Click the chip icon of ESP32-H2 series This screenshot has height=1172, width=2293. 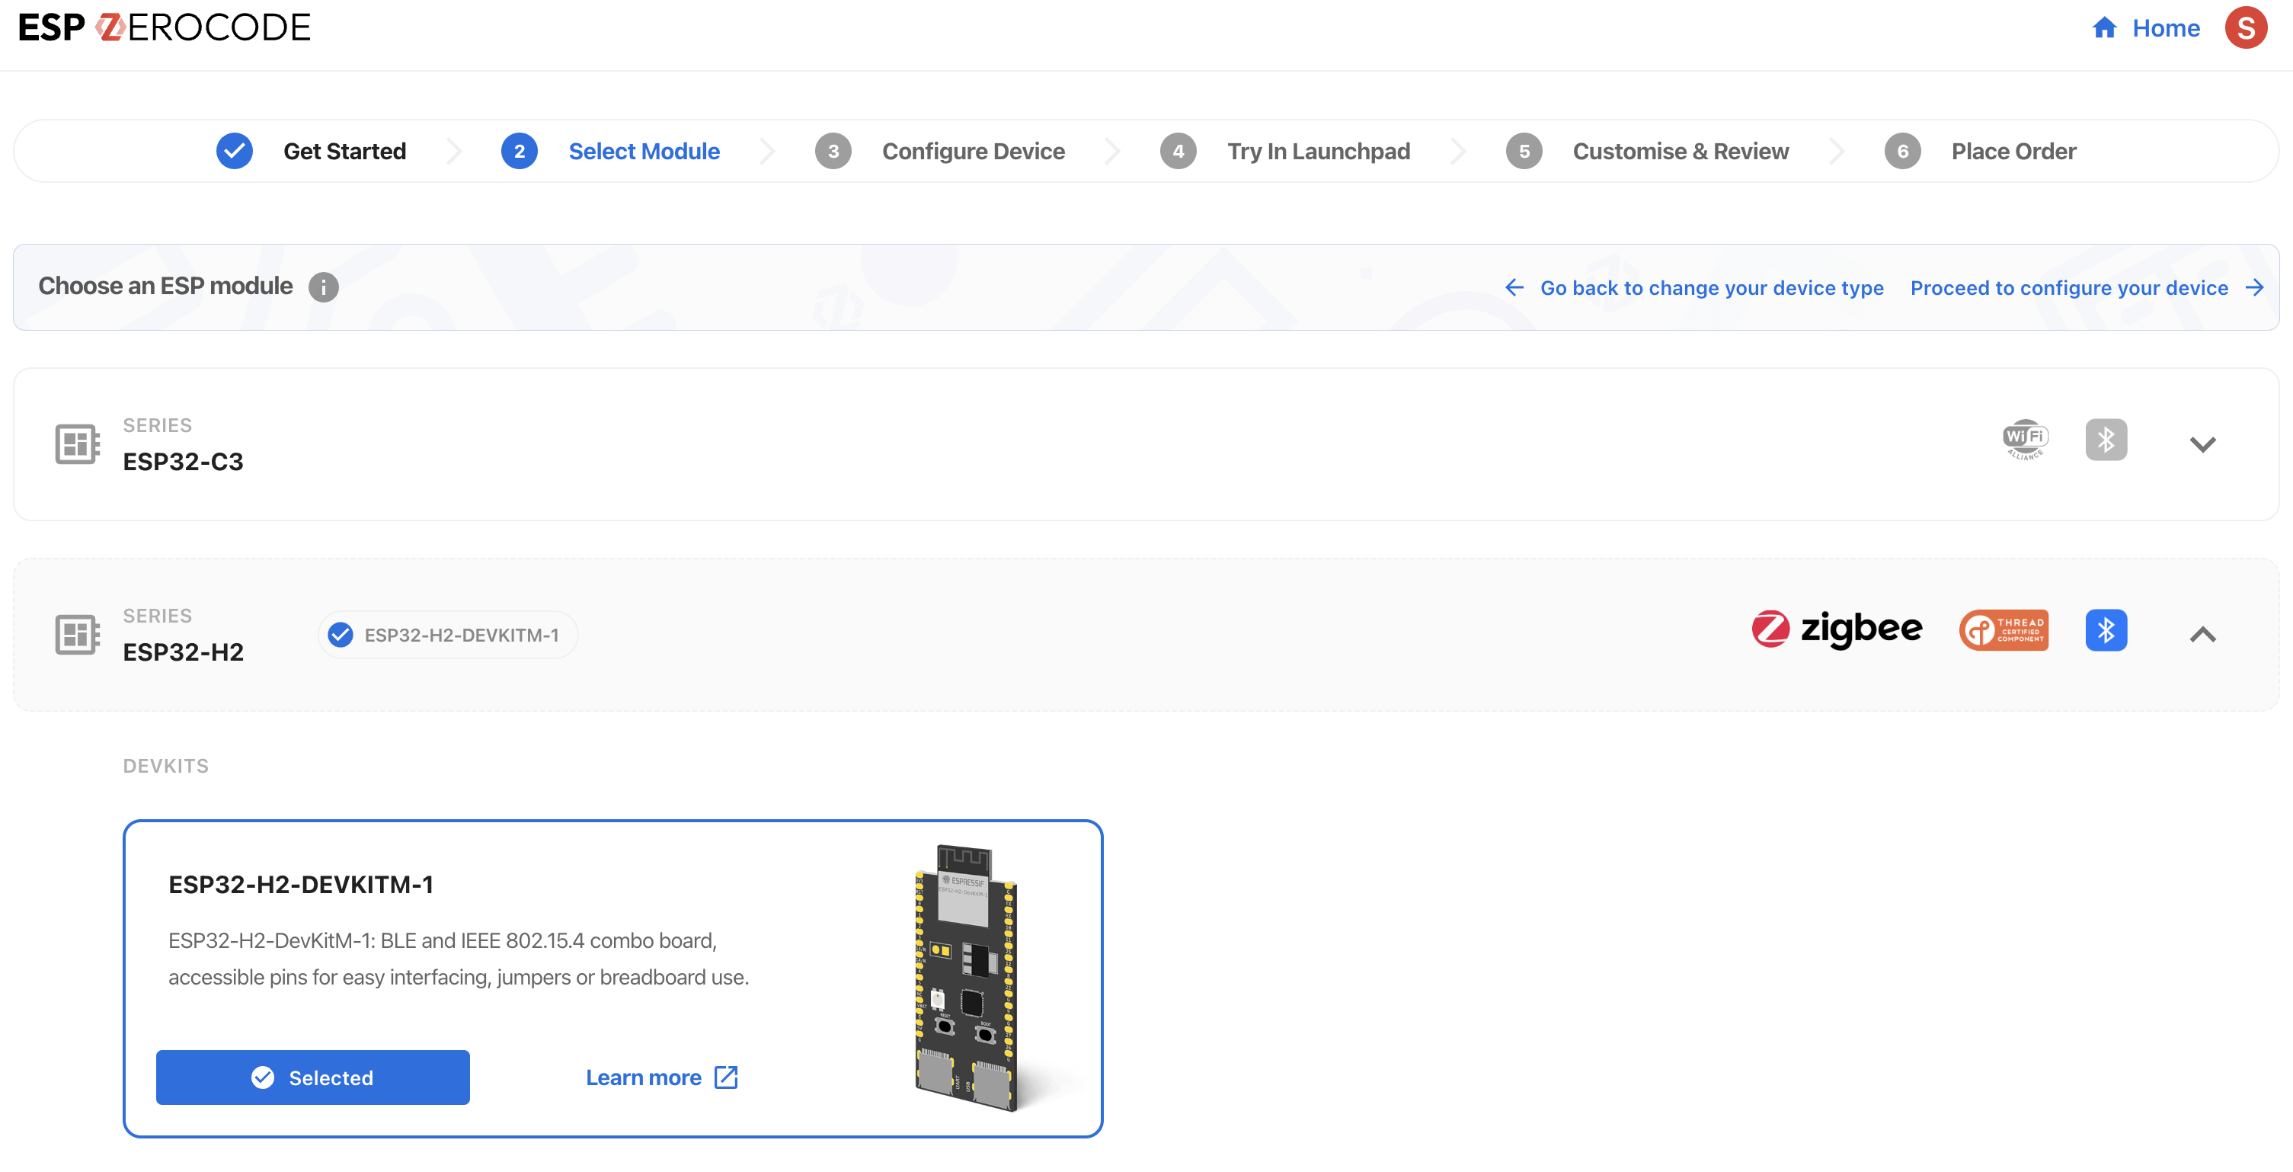(78, 634)
